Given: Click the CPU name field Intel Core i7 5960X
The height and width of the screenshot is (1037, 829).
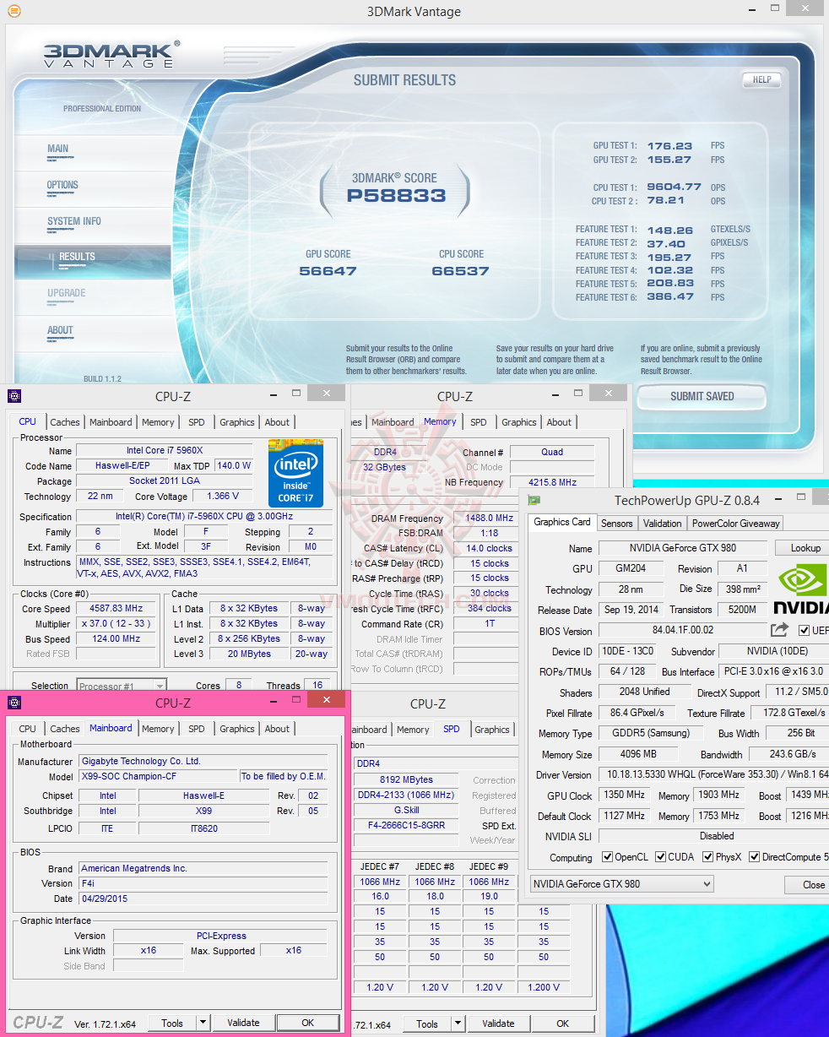Looking at the screenshot, I should [x=164, y=450].
